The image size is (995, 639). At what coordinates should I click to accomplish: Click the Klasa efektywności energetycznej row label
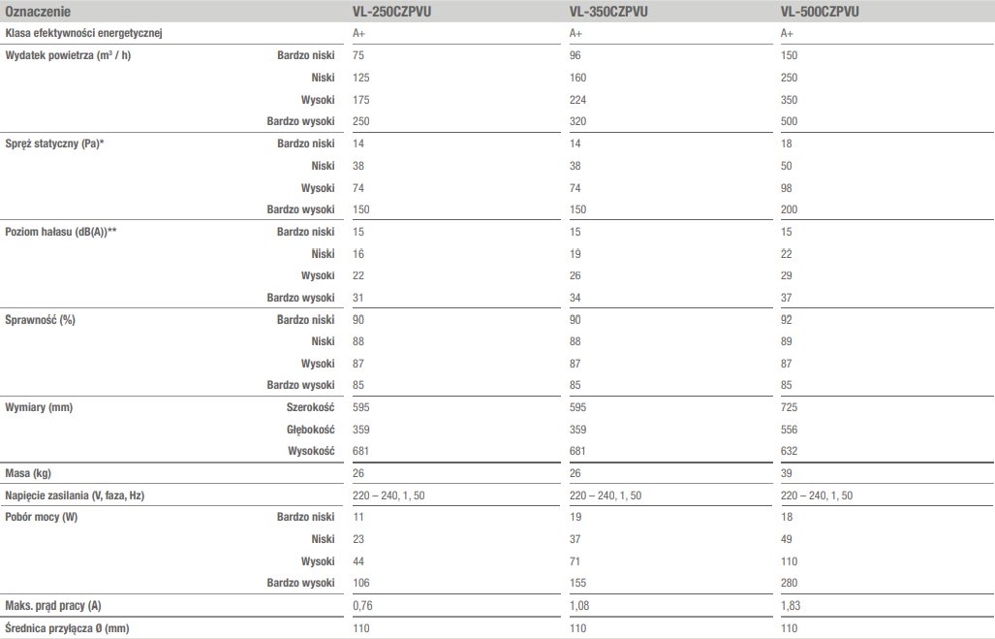tap(83, 33)
